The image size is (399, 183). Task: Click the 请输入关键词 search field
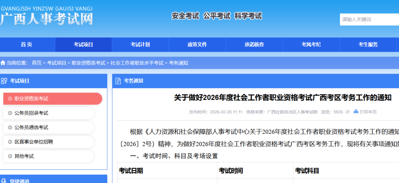pyautogui.click(x=369, y=19)
